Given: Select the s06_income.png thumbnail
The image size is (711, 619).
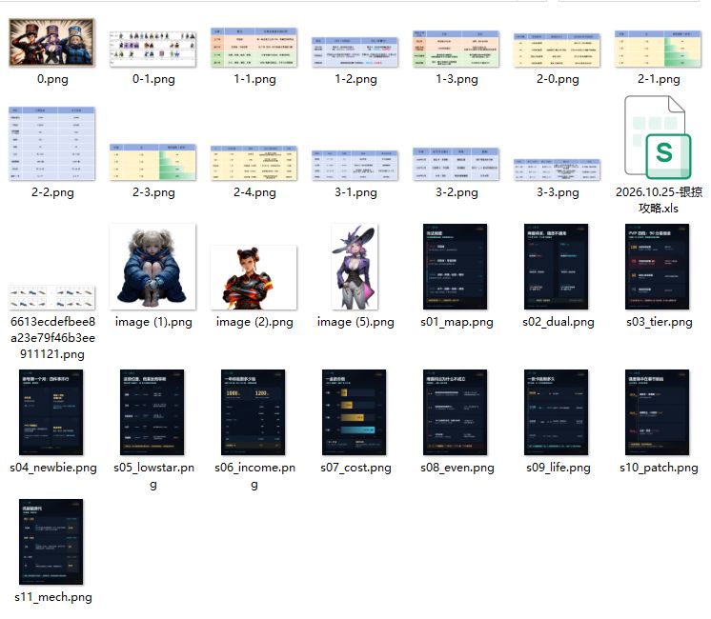Looking at the screenshot, I should point(254,412).
